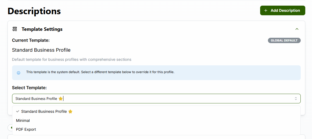This screenshot has width=312, height=139.
Task: Toggle the partially hidden pill below dropdown
Action: point(10,127)
